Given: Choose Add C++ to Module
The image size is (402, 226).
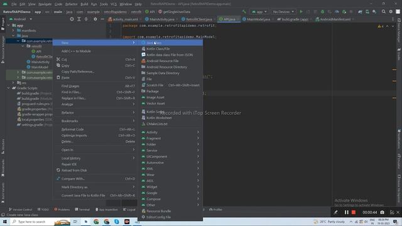Looking at the screenshot, I should pyautogui.click(x=95, y=51).
